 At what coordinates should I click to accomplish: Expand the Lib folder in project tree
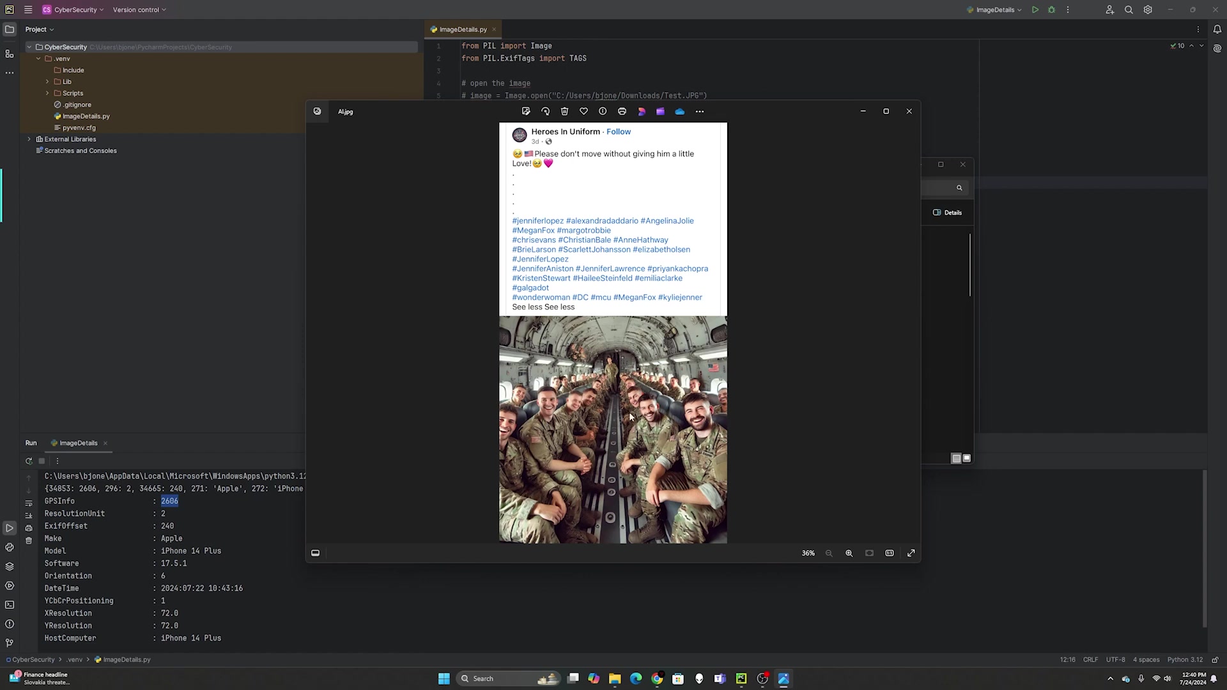point(47,82)
